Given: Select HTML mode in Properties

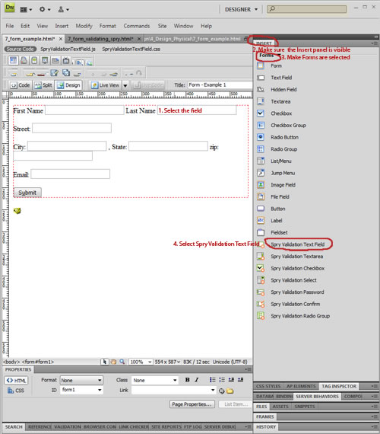Looking at the screenshot, I should tap(16, 380).
